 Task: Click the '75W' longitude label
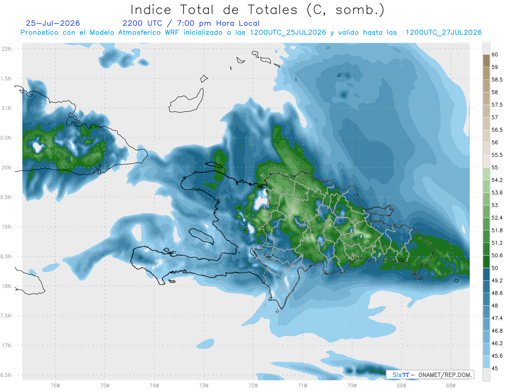105,386
